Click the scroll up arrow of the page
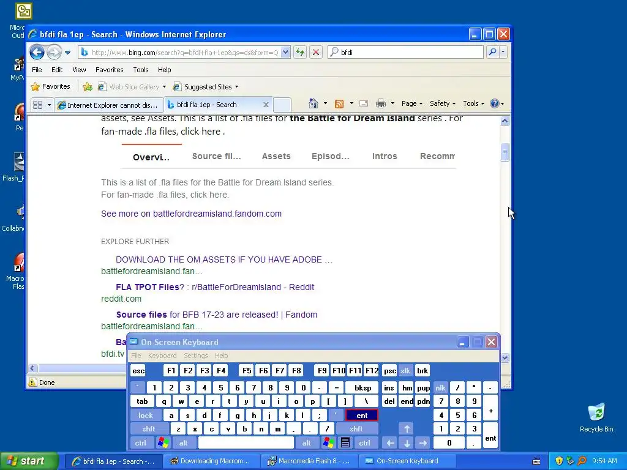This screenshot has width=627, height=470. [x=505, y=121]
